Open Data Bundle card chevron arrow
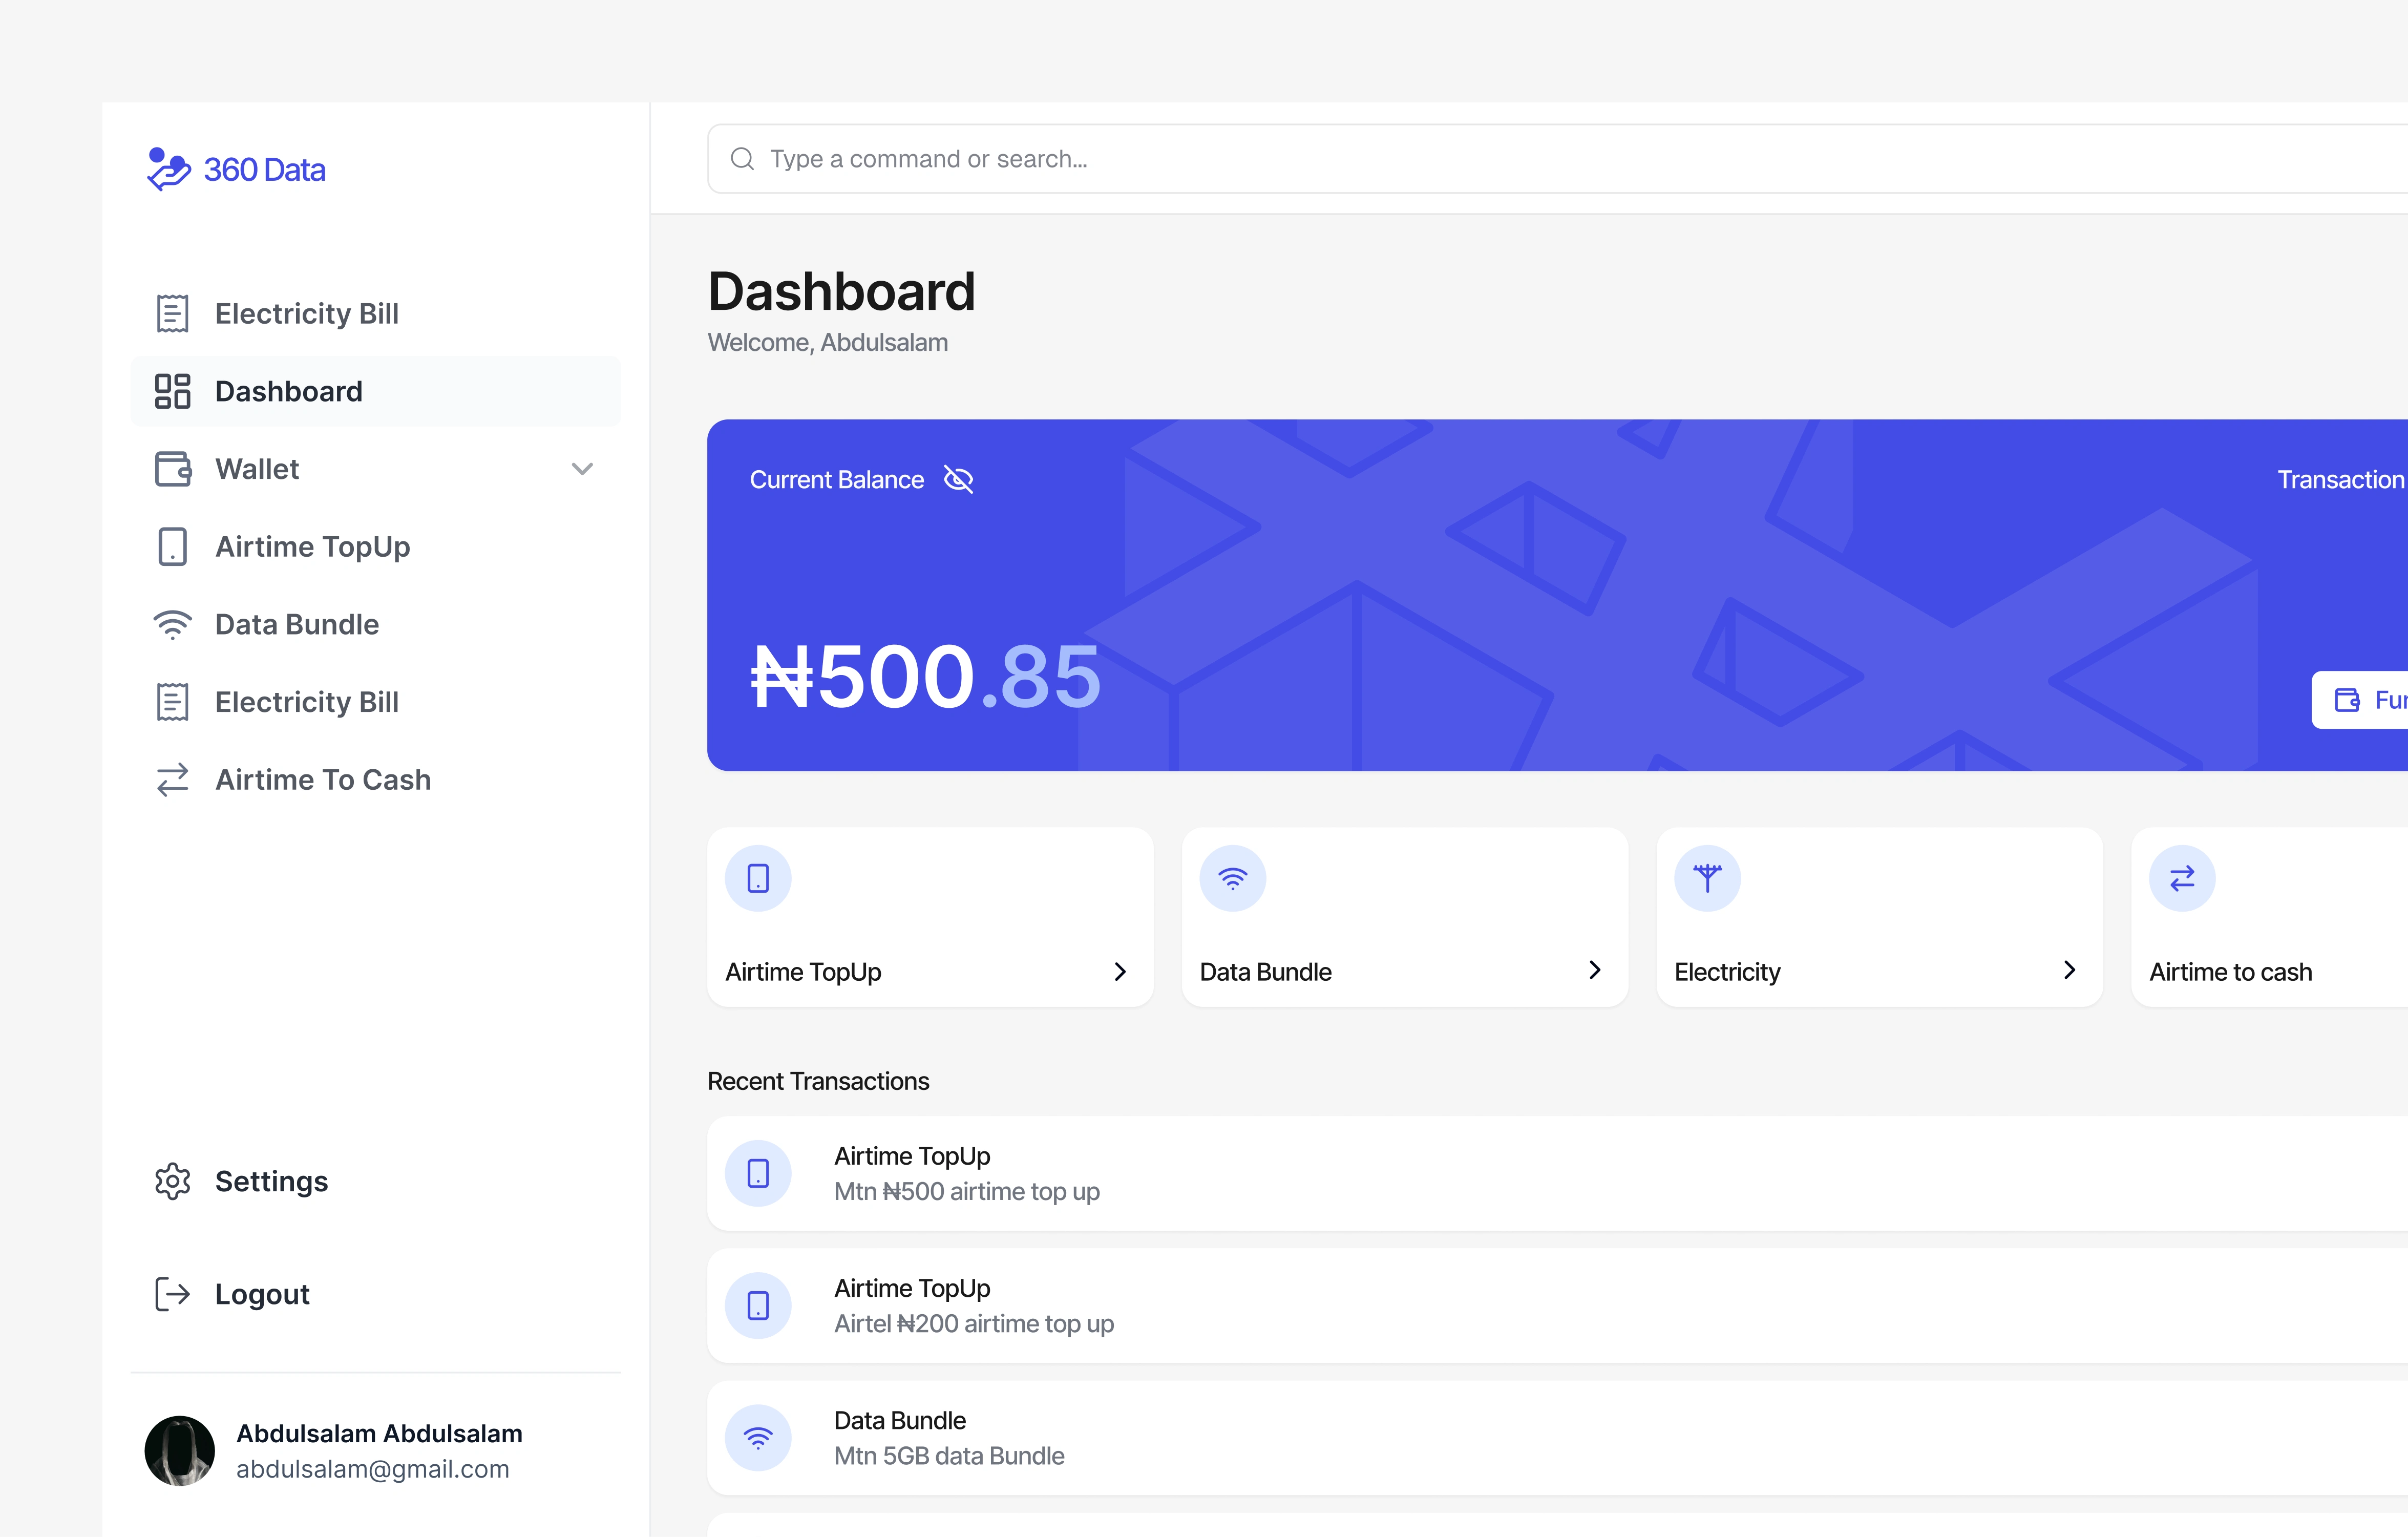The width and height of the screenshot is (2408, 1537). coord(1595,970)
